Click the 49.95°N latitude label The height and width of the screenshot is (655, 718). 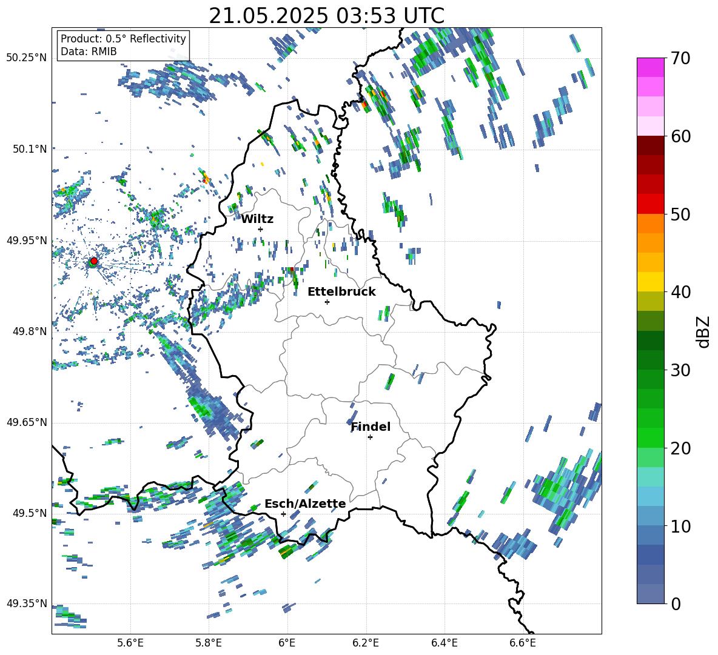27,240
